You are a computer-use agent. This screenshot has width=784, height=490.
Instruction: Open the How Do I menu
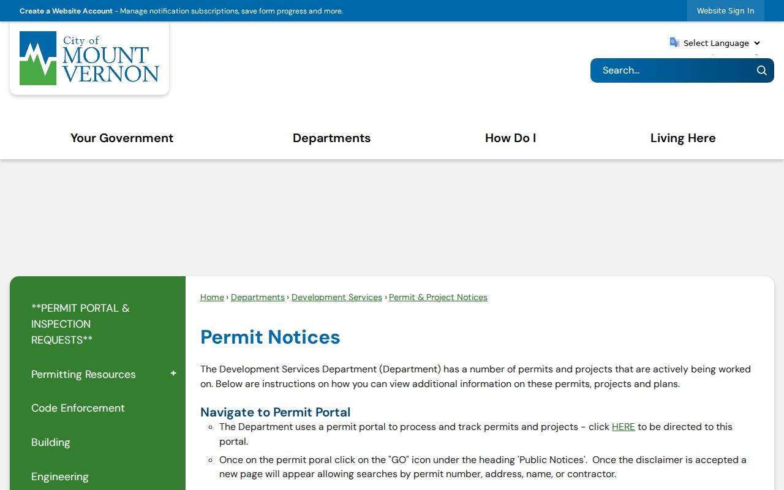pos(510,138)
